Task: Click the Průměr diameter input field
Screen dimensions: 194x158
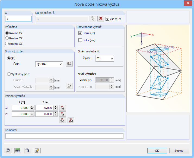Action: (x=42, y=80)
